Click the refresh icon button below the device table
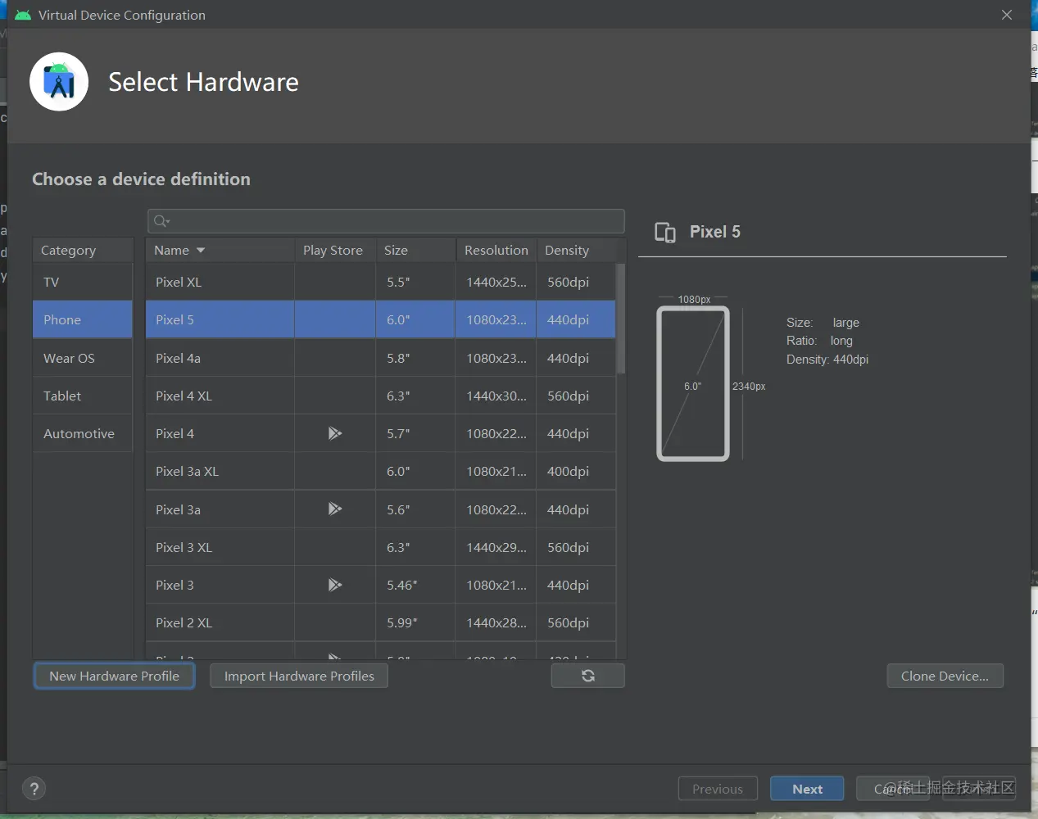Viewport: 1038px width, 819px height. point(587,676)
